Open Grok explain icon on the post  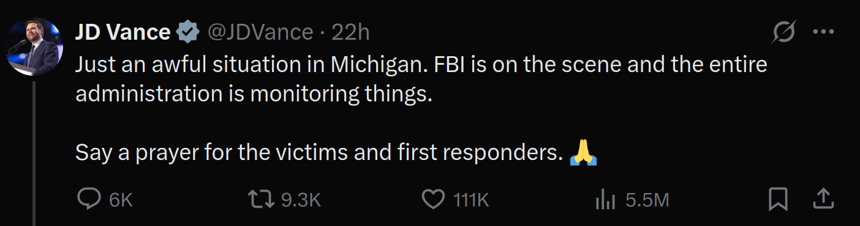point(785,32)
